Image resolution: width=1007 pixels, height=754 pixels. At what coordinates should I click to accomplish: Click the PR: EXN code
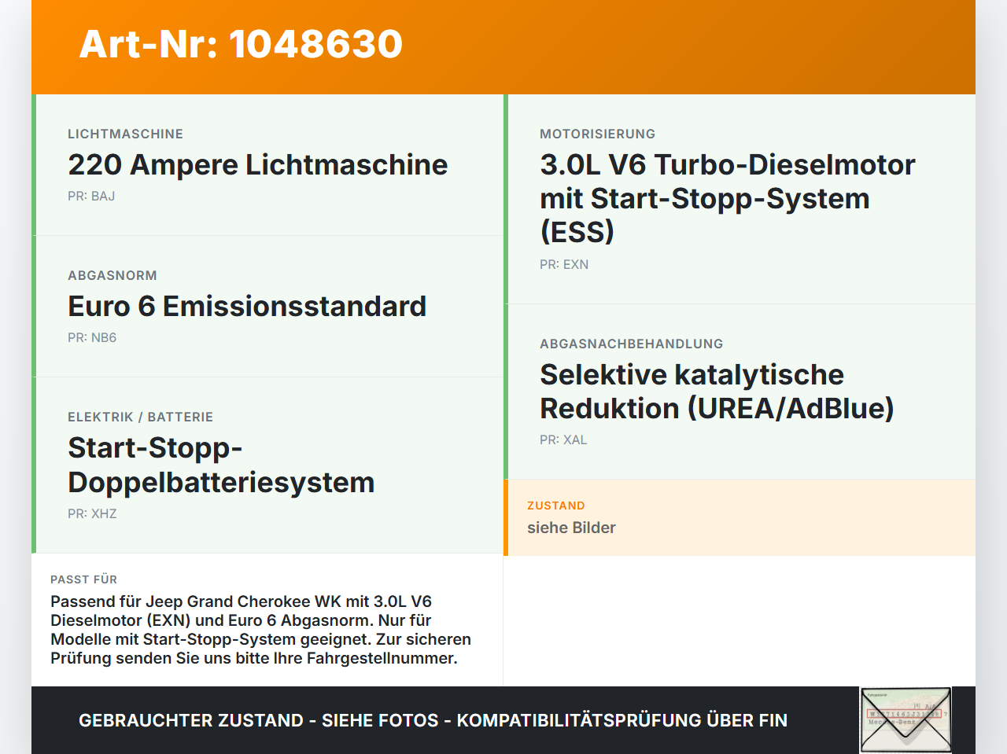[x=564, y=264]
